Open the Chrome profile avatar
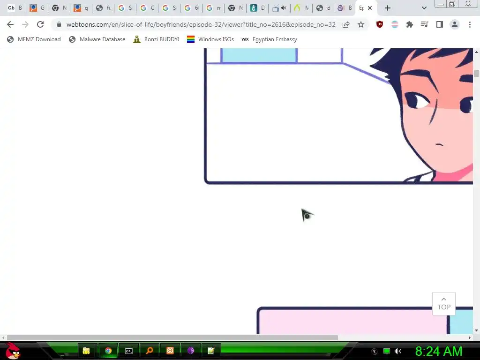This screenshot has width=480, height=360. (455, 24)
